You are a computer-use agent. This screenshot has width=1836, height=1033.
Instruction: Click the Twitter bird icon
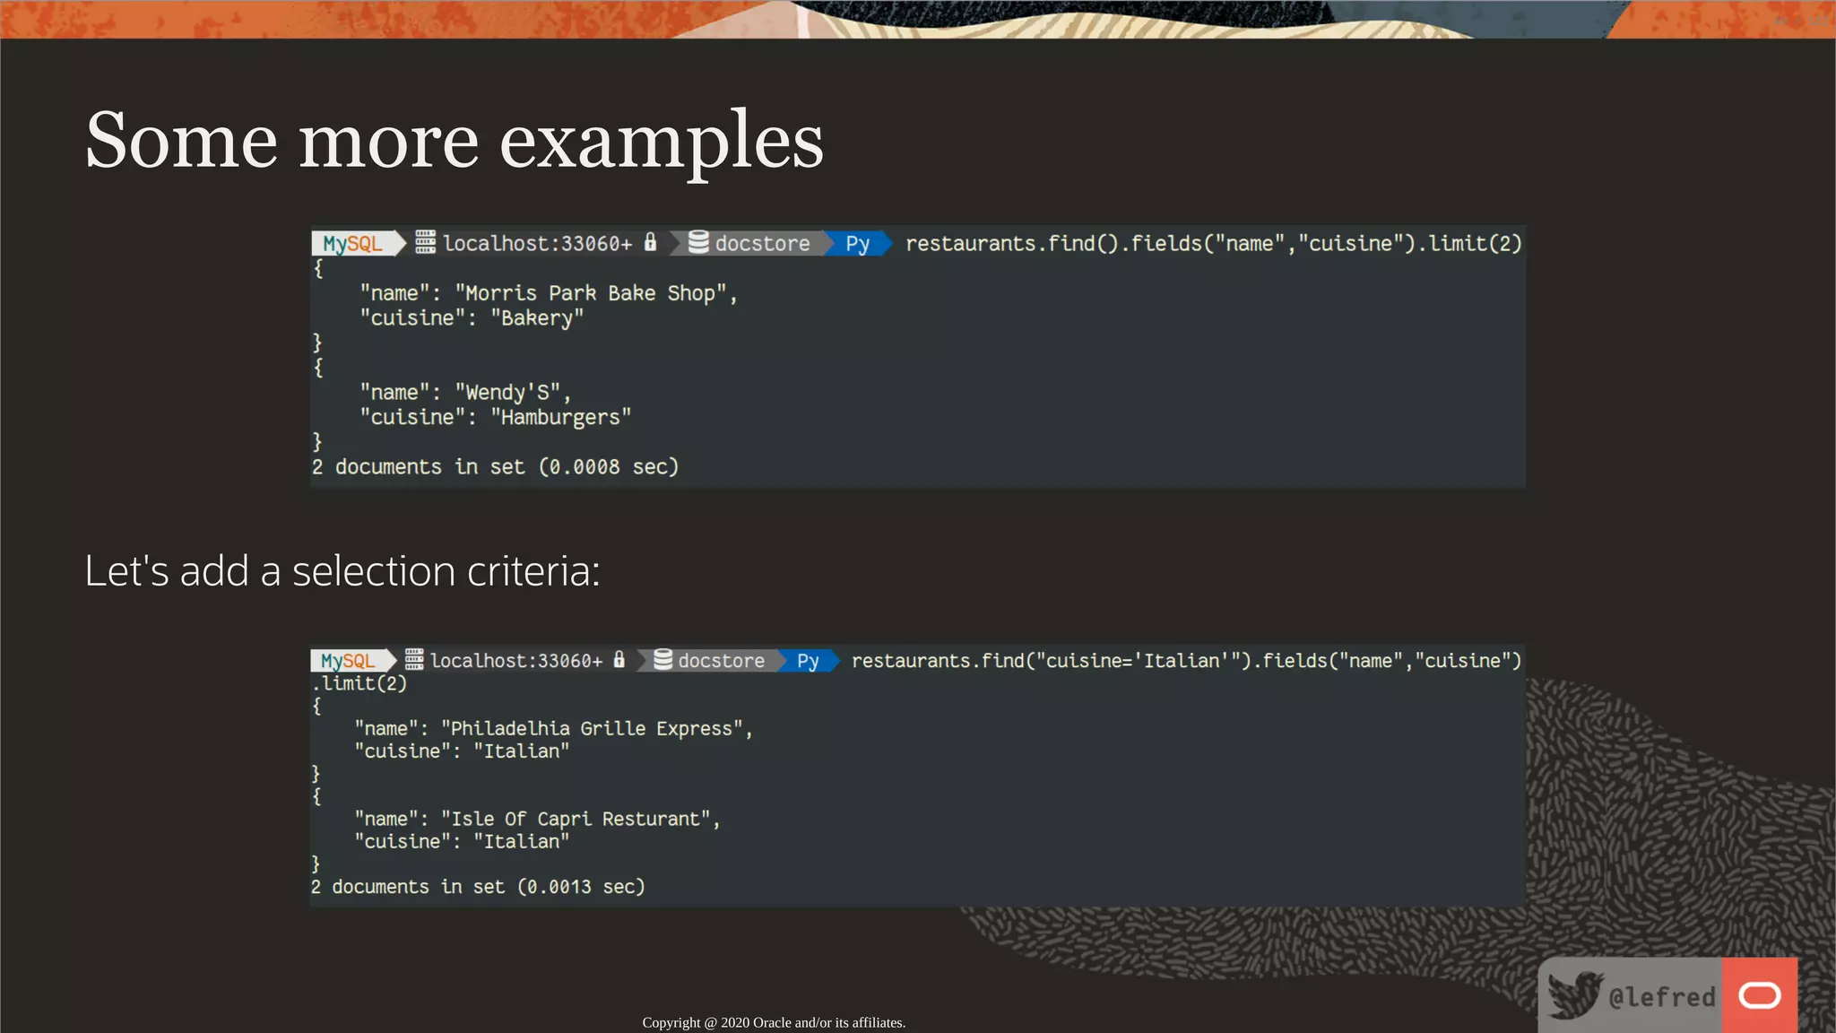(1575, 995)
